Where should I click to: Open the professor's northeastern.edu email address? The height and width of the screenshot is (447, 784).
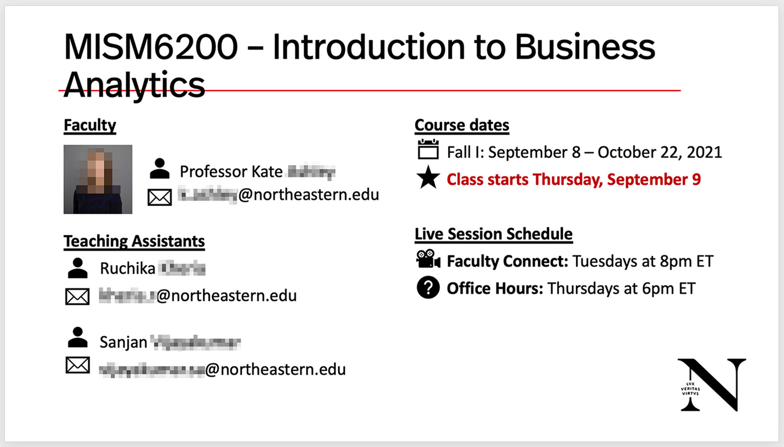coord(279,195)
